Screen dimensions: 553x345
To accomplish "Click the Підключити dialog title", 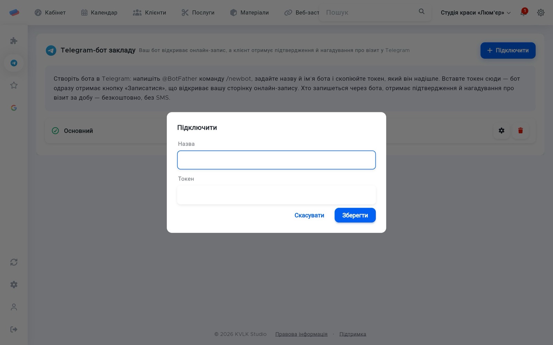I will coord(197,128).
